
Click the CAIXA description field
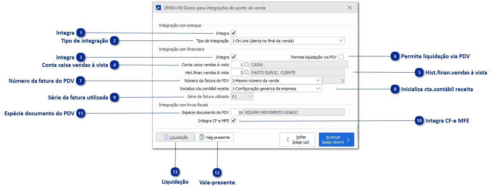point(299,65)
